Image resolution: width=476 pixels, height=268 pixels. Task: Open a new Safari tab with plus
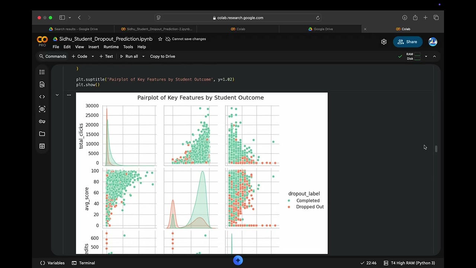(425, 17)
